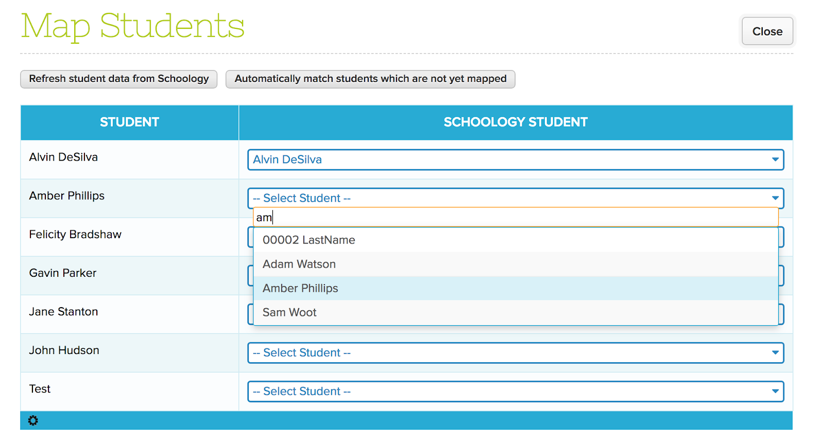The image size is (824, 441).
Task: Select Sam Woot from the dropdown options
Action: (x=516, y=312)
